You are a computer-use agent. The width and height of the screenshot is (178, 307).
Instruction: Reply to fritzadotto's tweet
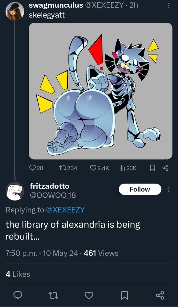coord(18,295)
